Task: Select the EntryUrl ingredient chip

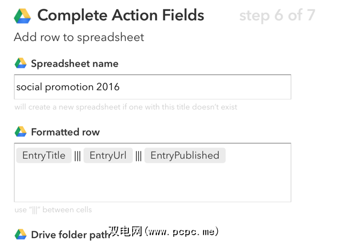Action: [108, 155]
